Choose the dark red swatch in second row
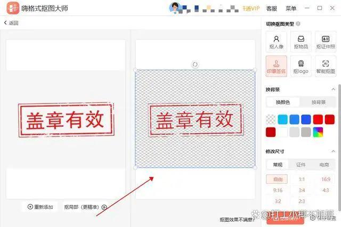The image size is (341, 227). (271, 132)
